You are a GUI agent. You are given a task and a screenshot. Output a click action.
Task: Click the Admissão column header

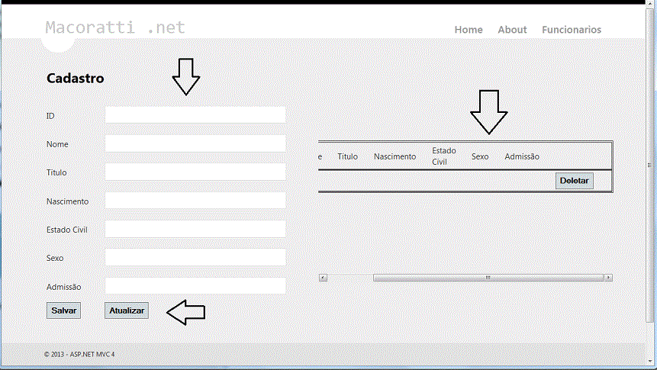tap(522, 156)
